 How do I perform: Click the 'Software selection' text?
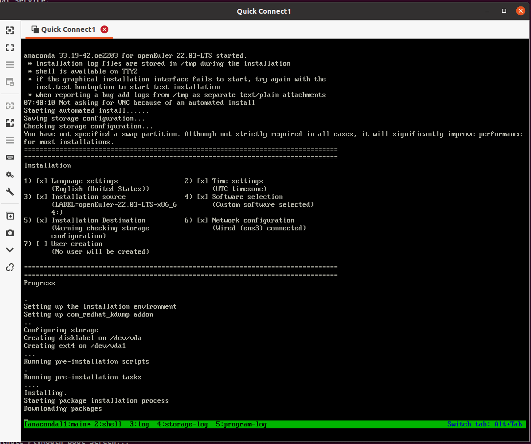tap(247, 197)
